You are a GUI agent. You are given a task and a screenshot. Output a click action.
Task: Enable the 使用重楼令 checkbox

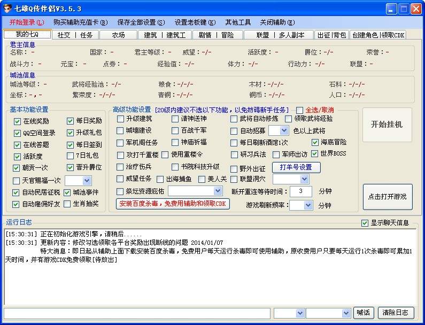[165, 155]
